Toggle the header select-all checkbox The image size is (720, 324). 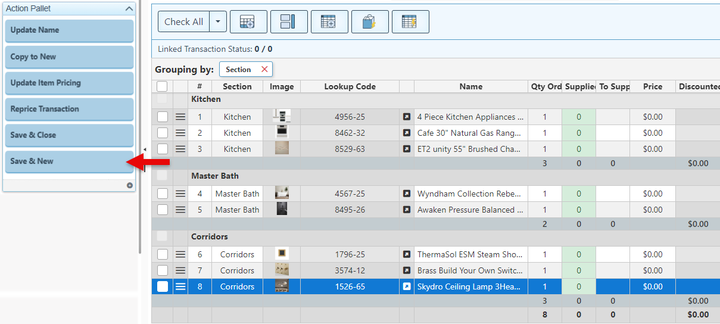click(x=162, y=86)
